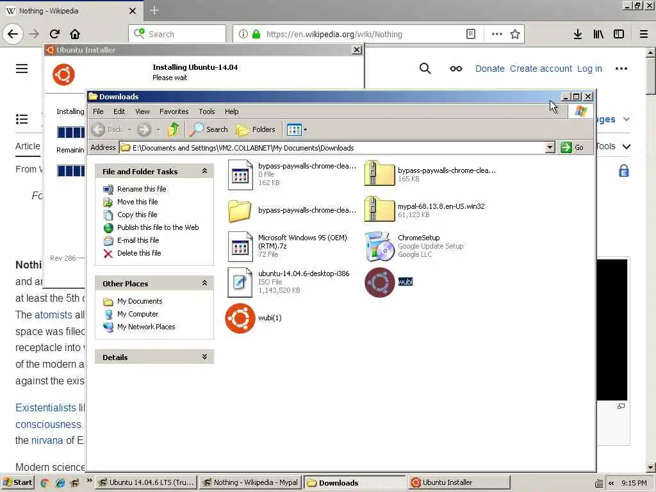Open browser home page

click(x=75, y=34)
